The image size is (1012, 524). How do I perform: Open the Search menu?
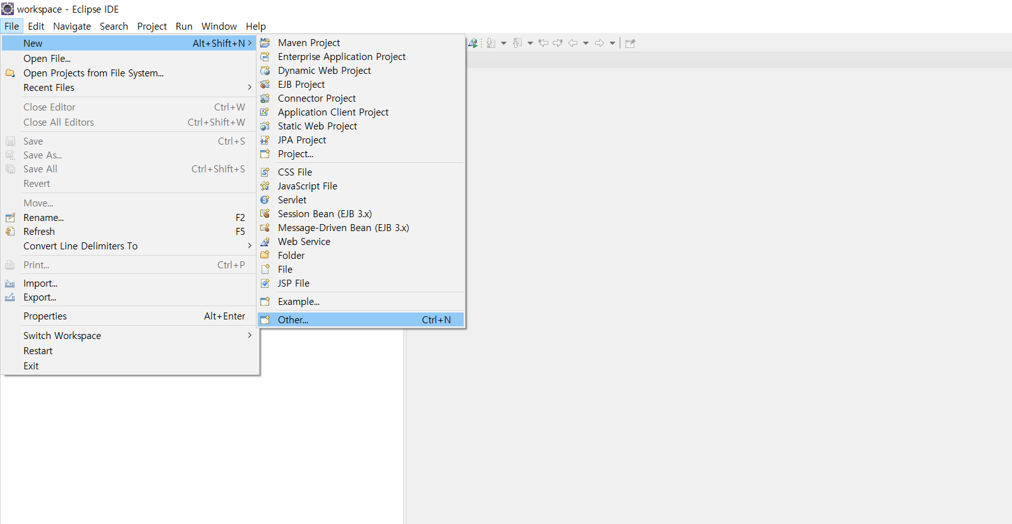point(114,26)
